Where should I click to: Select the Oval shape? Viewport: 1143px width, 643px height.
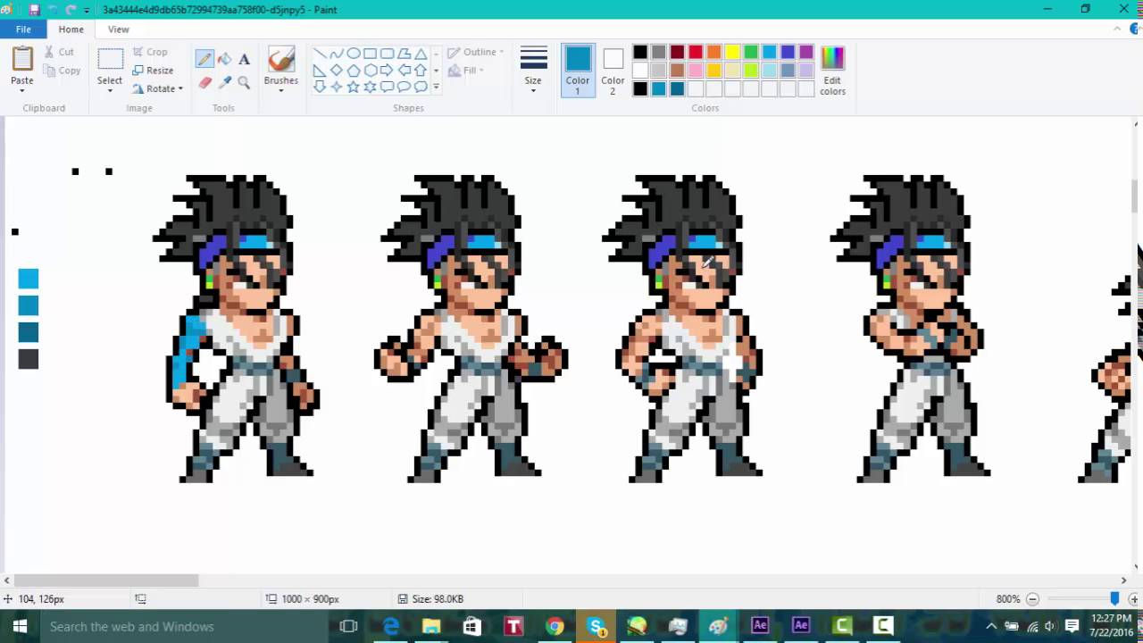[x=354, y=54]
